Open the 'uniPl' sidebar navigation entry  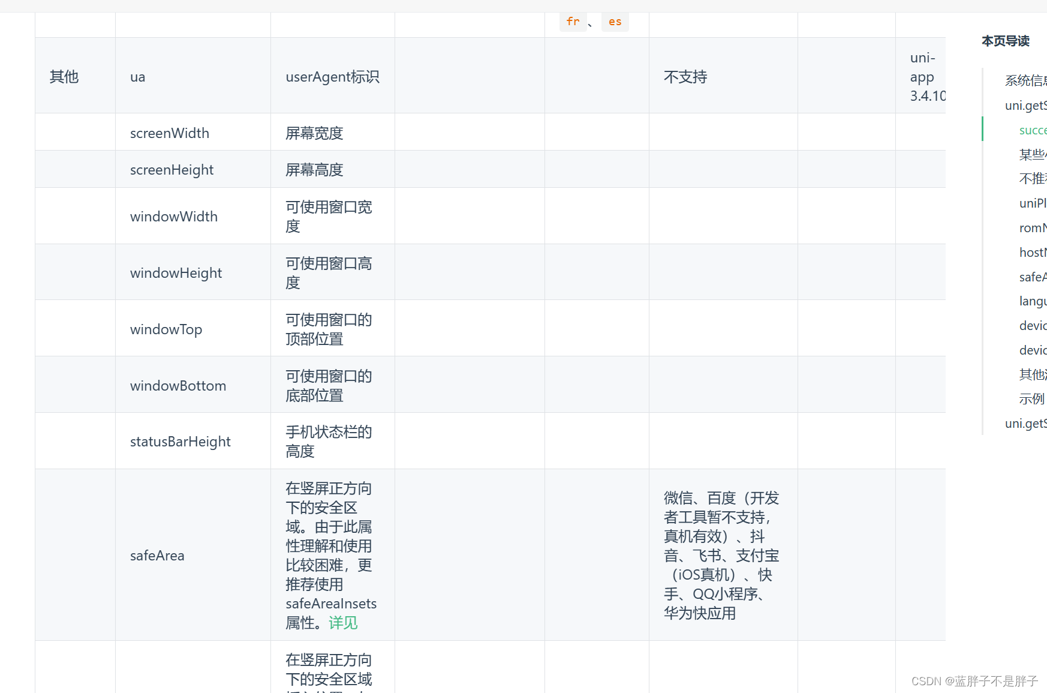[x=1033, y=203]
